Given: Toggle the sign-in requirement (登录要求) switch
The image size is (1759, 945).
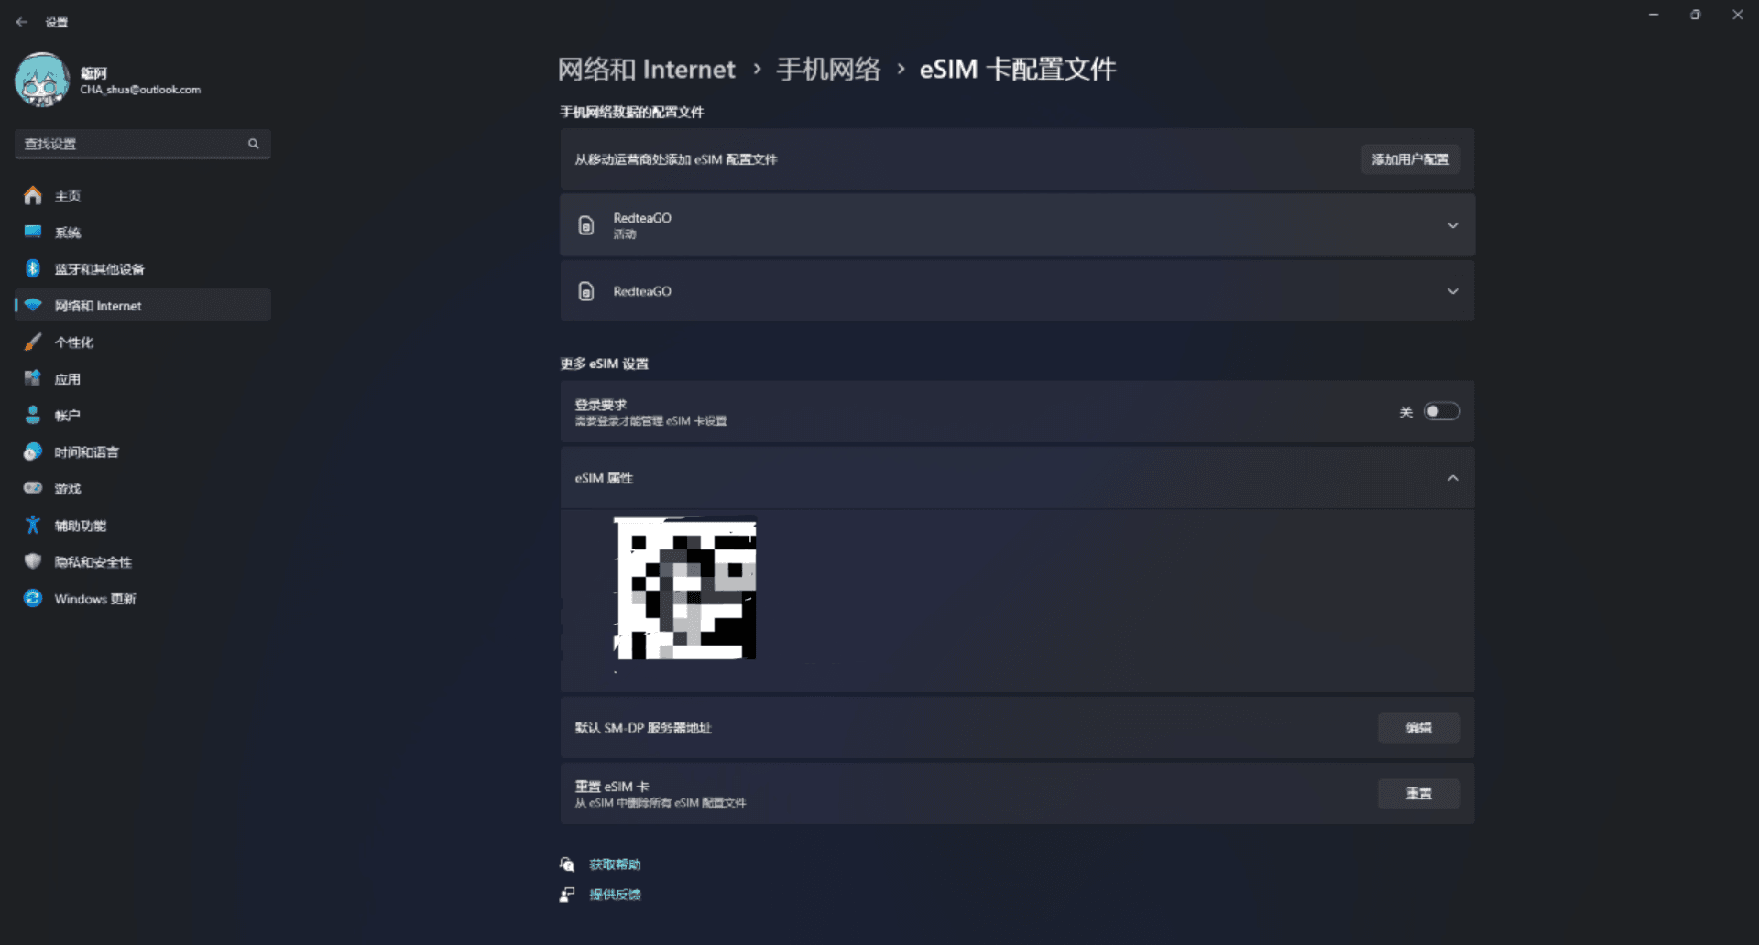Looking at the screenshot, I should (x=1441, y=411).
